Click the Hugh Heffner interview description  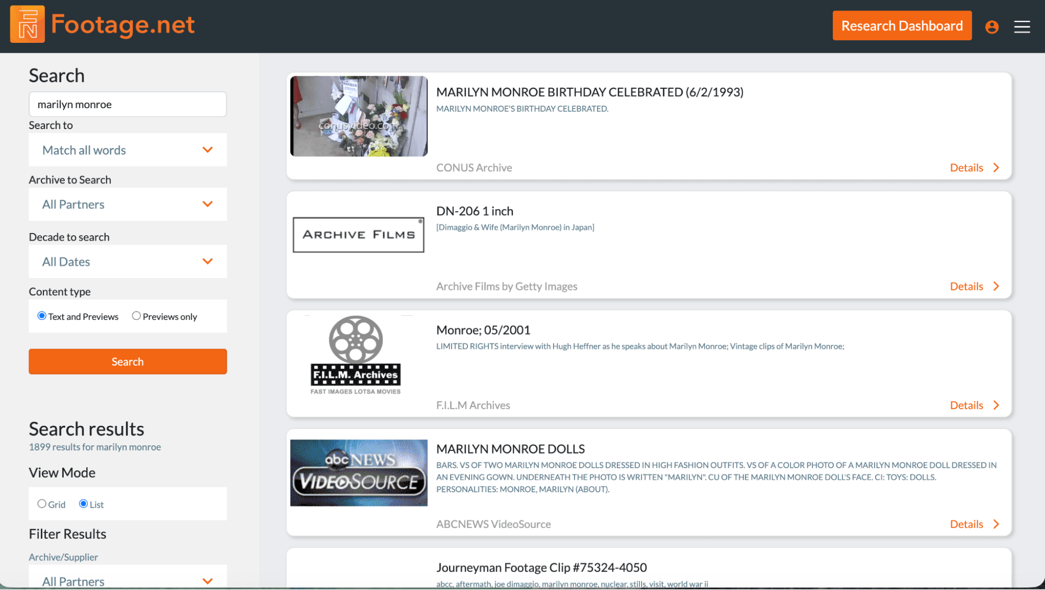click(x=640, y=346)
